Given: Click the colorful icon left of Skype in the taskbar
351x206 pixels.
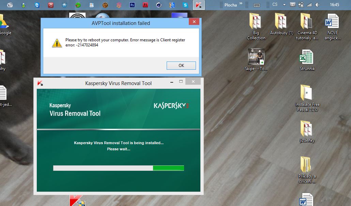Looking at the screenshot, I should 172,5.
